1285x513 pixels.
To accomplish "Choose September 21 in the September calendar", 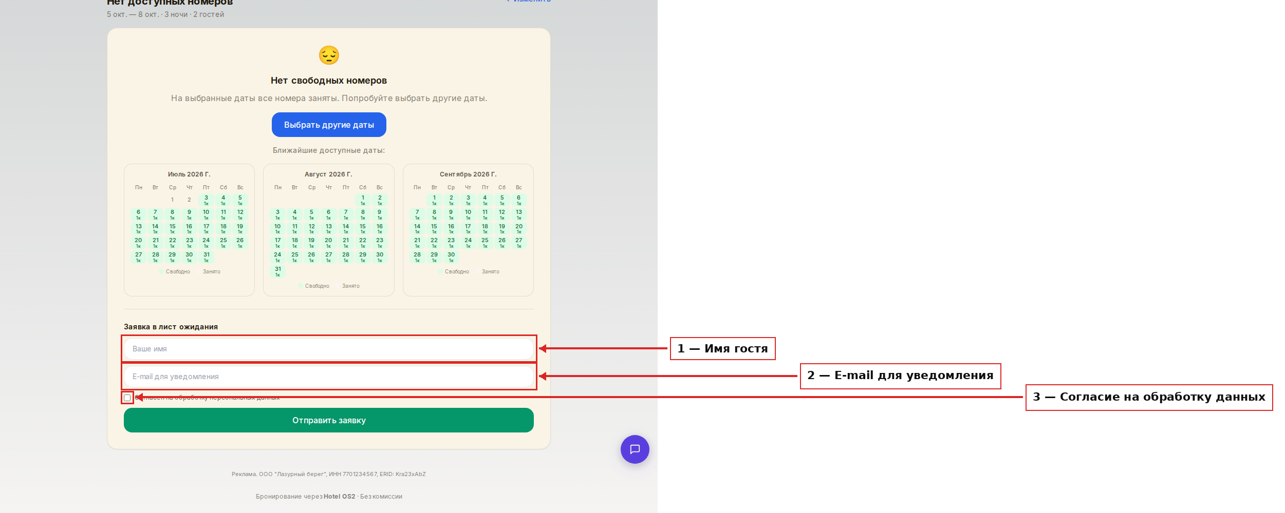I will point(417,242).
